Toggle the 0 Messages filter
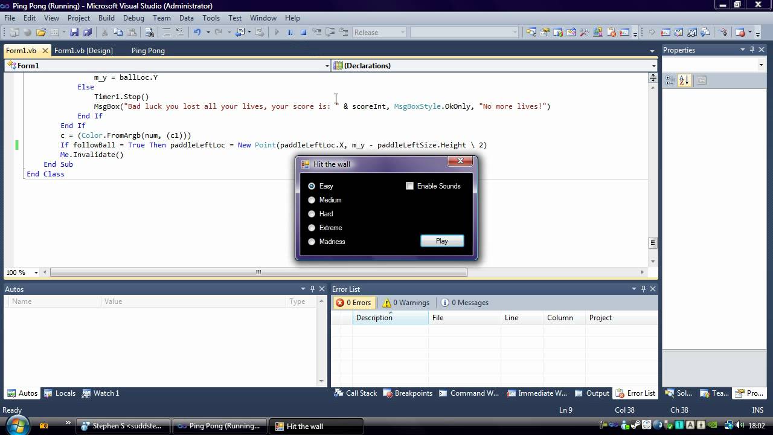The width and height of the screenshot is (773, 435). pos(465,303)
